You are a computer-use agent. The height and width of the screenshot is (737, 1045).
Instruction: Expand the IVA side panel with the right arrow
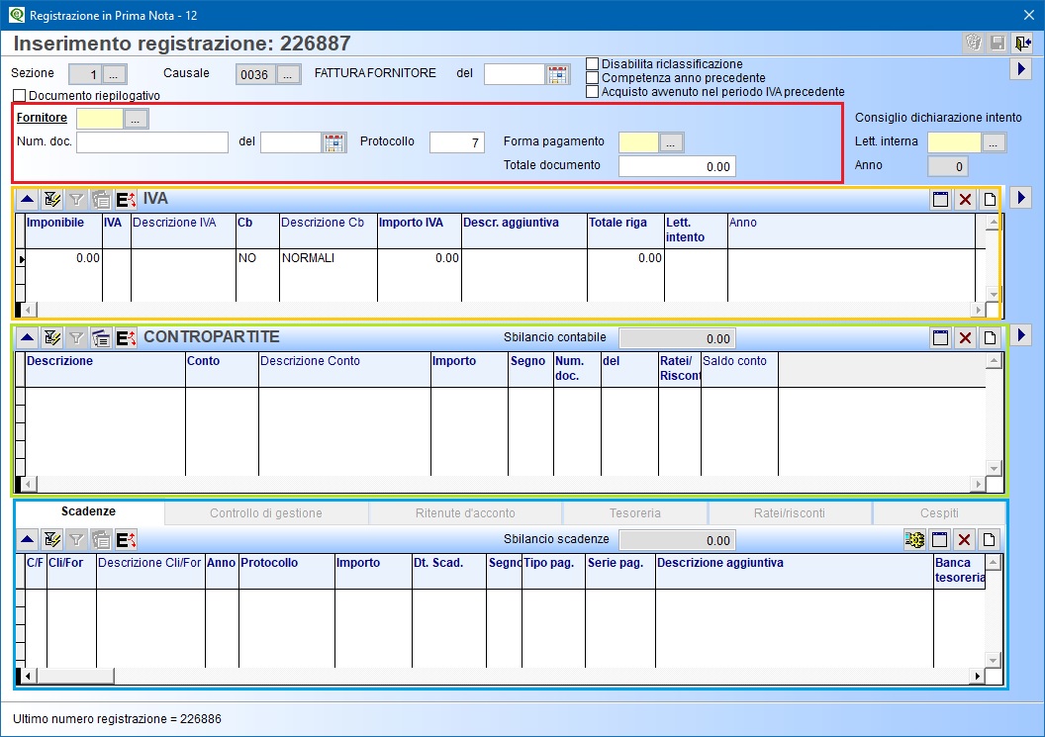(1021, 197)
